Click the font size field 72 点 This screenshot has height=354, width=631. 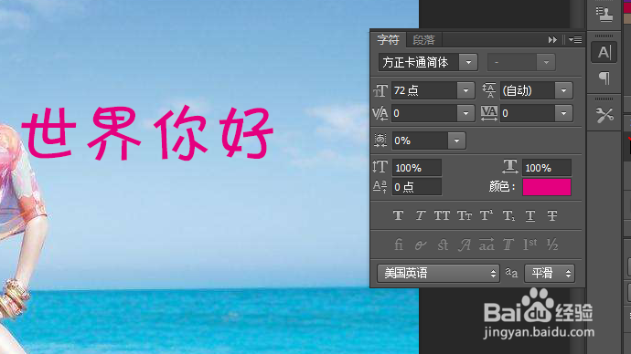coord(424,90)
